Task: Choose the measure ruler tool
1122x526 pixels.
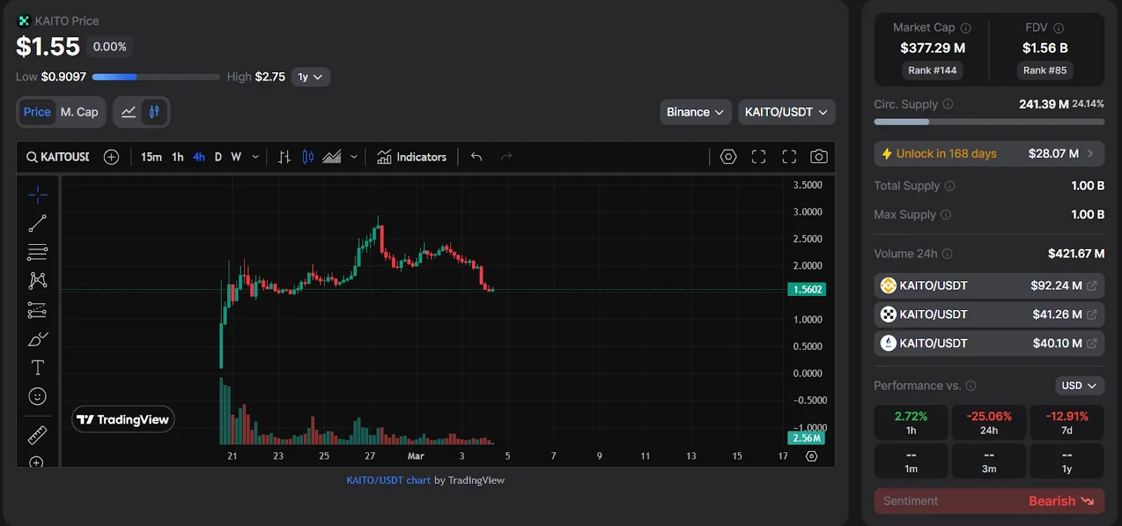Action: [37, 435]
